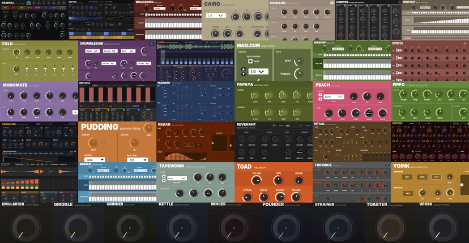Viewport: 469px width, 243px height.
Task: Click Maelcum's grain knob
Action: tap(299, 61)
